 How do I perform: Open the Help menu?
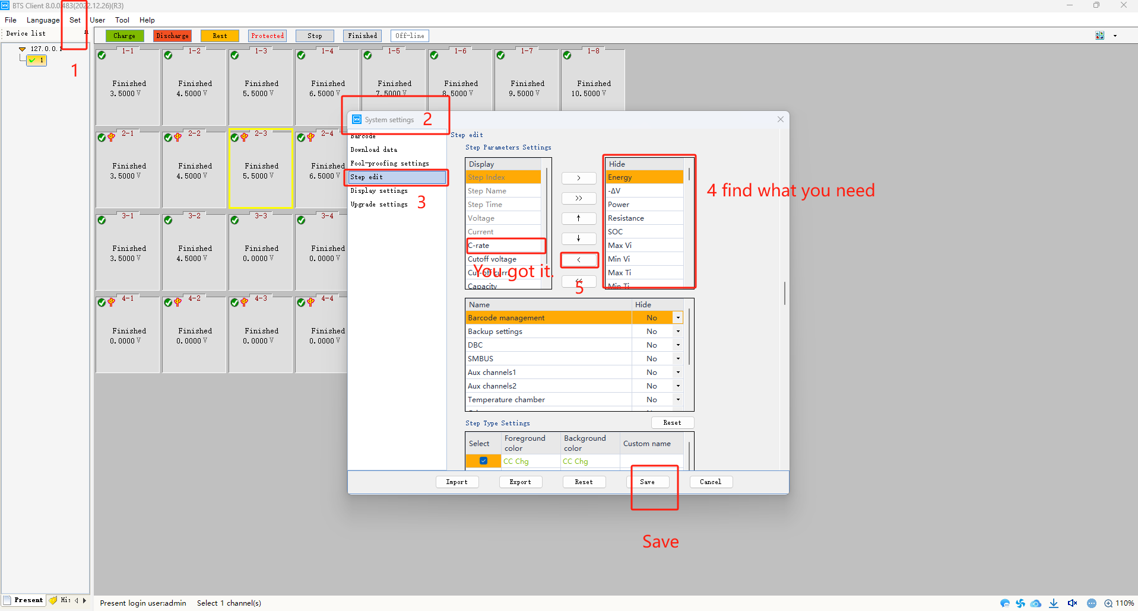point(147,20)
